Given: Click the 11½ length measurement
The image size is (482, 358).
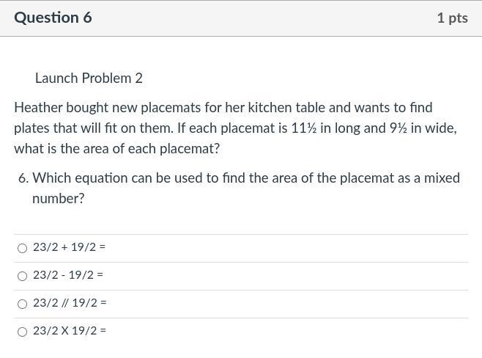Looking at the screenshot, I should 304,128.
